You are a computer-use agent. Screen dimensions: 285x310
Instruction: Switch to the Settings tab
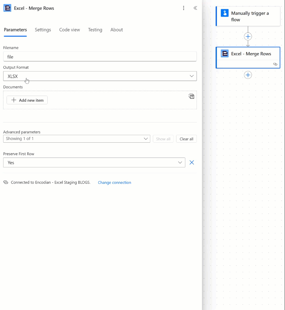pyautogui.click(x=43, y=30)
